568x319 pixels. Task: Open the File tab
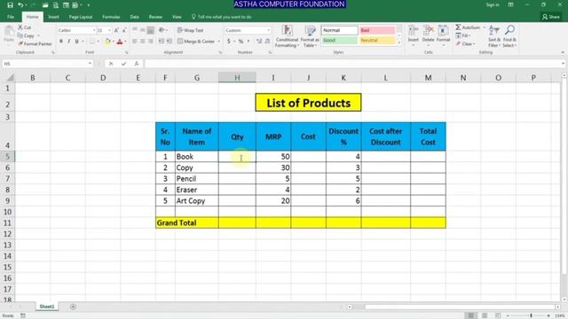[11, 17]
